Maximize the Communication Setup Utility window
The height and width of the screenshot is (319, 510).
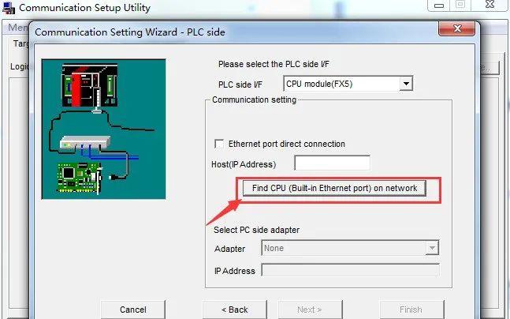pos(460,5)
